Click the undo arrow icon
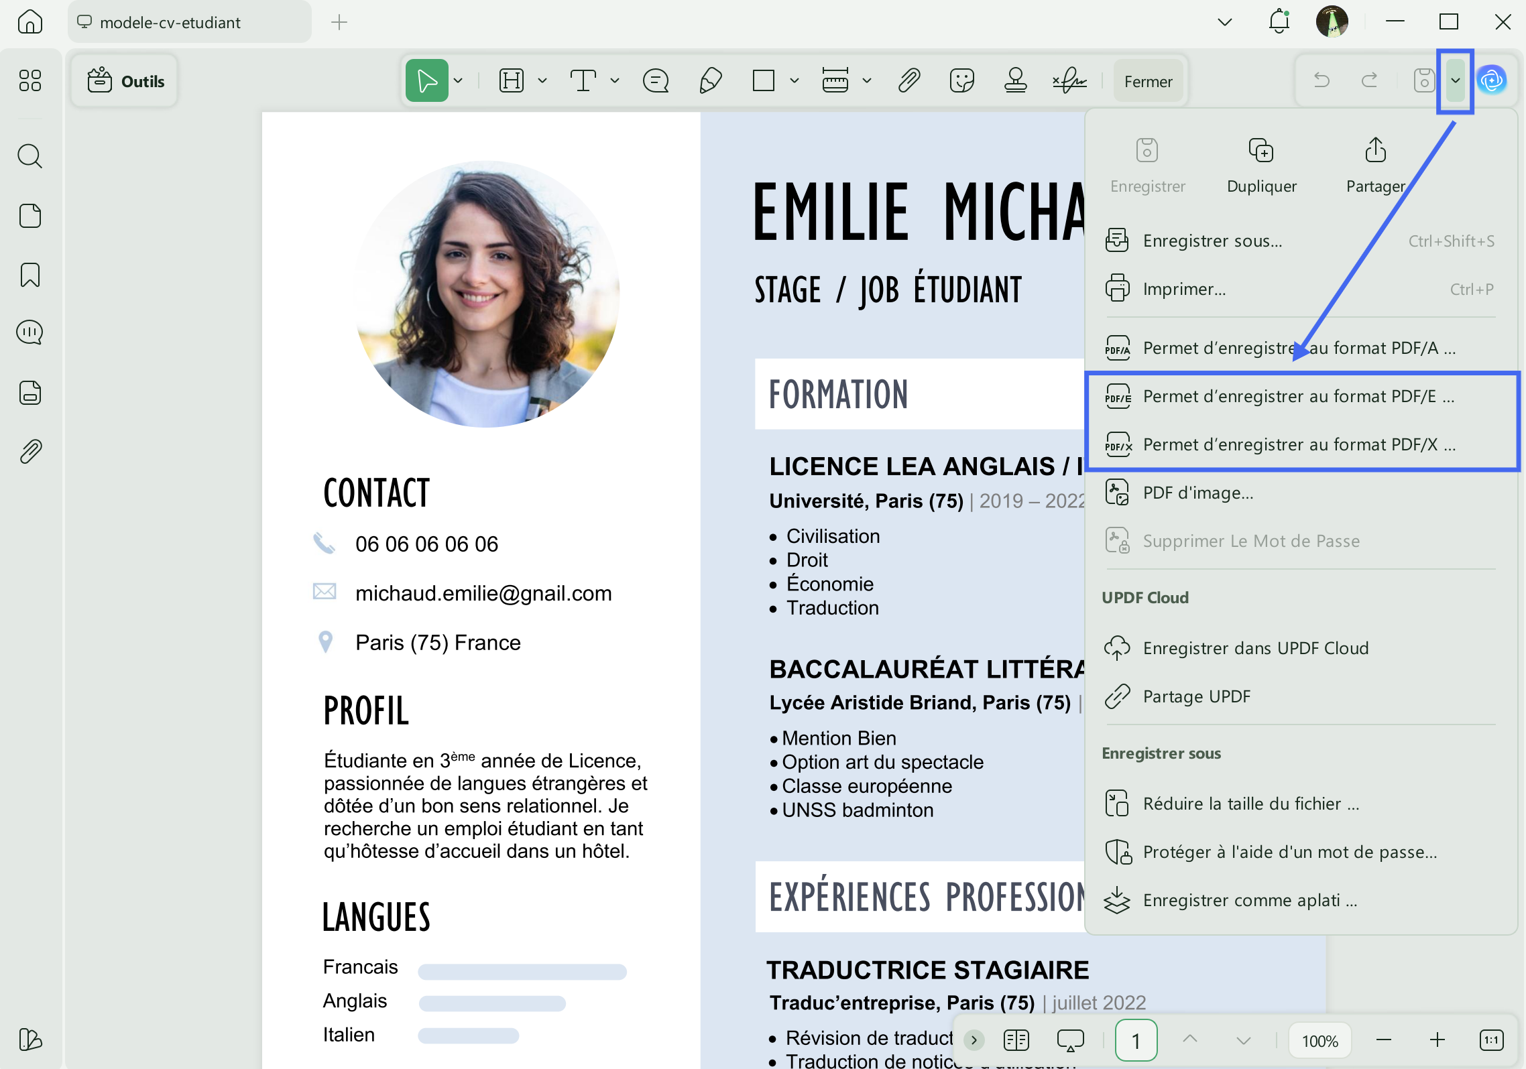The height and width of the screenshot is (1069, 1526). [1322, 80]
